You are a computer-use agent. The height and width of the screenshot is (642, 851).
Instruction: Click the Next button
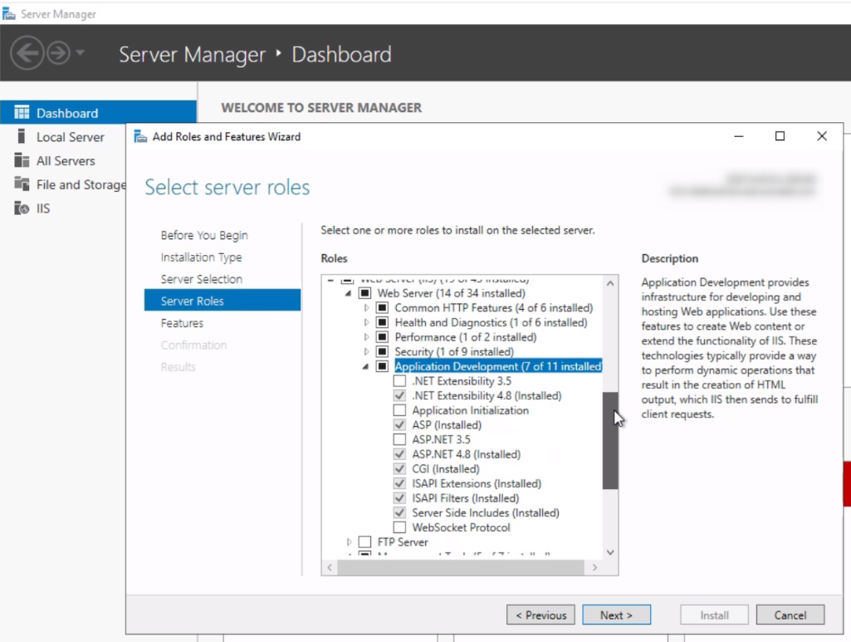[617, 615]
